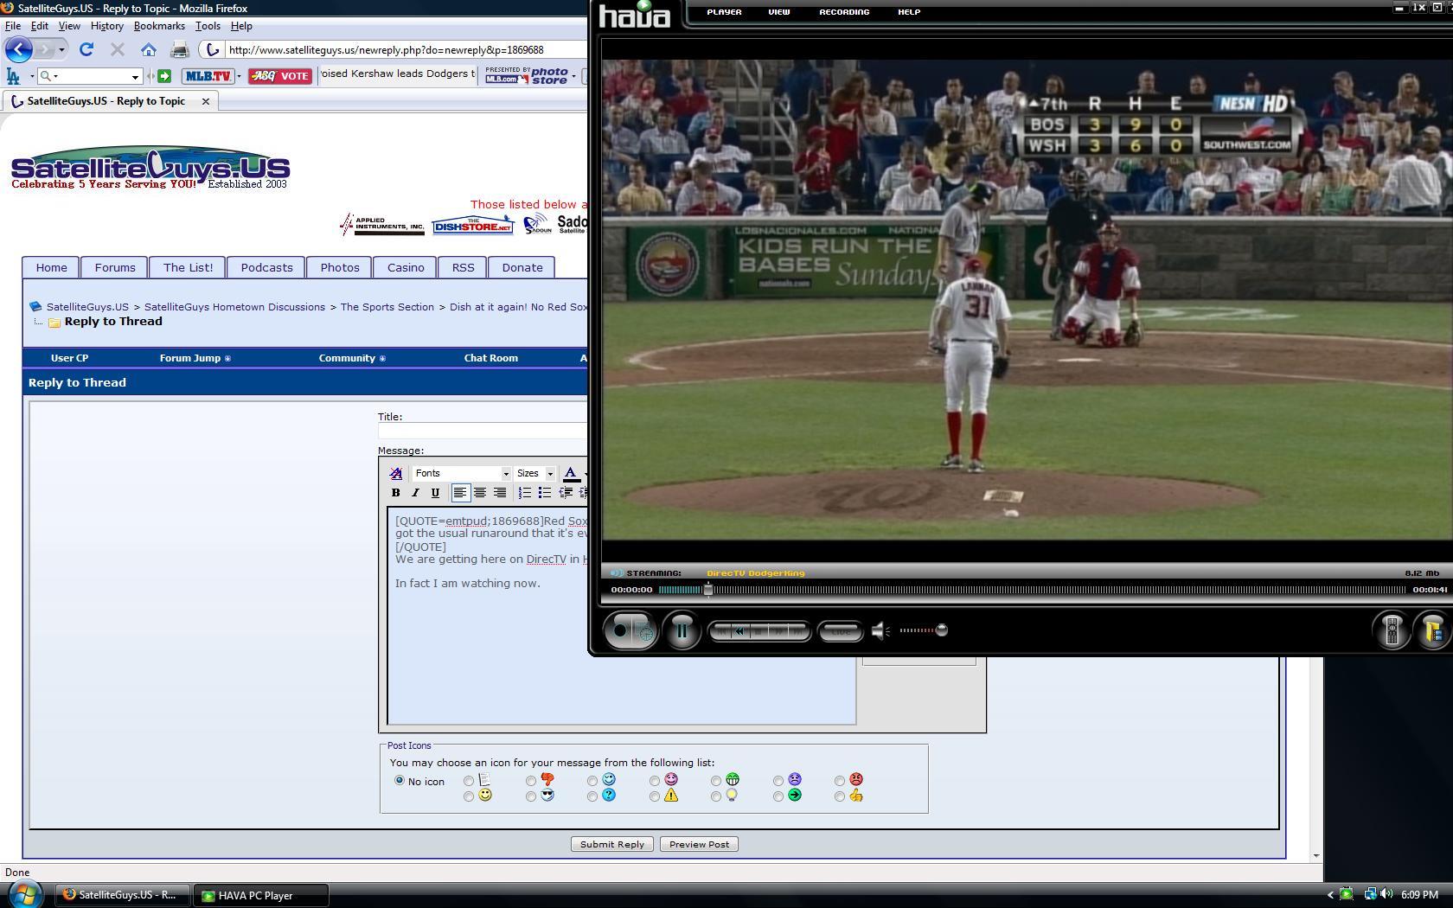Click the Dodgers LA toolbar logo
This screenshot has height=908, width=1453.
point(13,76)
